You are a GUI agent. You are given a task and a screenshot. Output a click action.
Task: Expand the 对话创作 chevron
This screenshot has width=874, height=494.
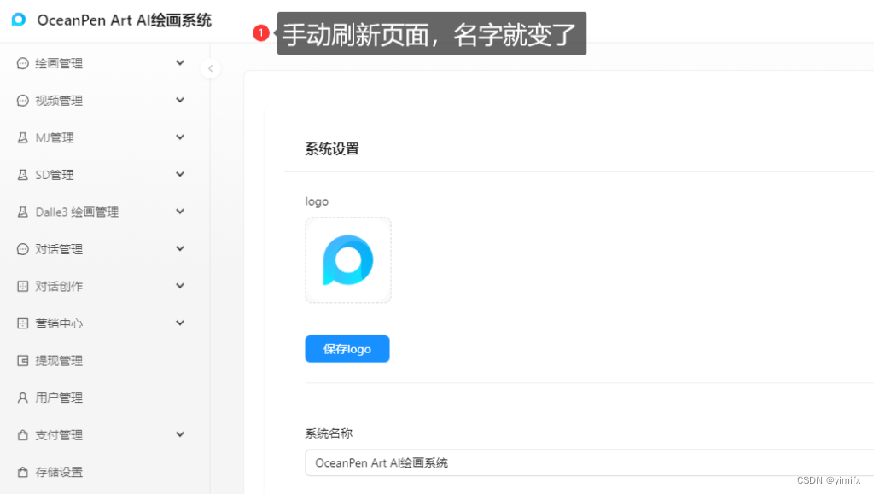(x=179, y=286)
